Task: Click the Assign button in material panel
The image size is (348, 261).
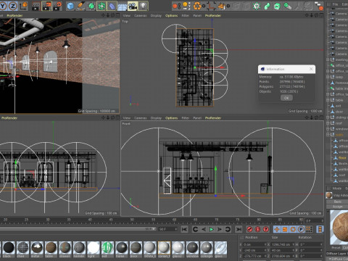Action: pyautogui.click(x=337, y=207)
